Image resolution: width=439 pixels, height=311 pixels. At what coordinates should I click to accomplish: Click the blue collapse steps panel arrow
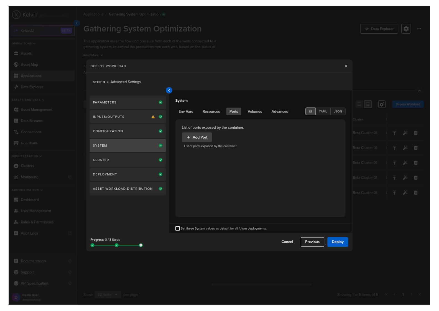pyautogui.click(x=169, y=91)
